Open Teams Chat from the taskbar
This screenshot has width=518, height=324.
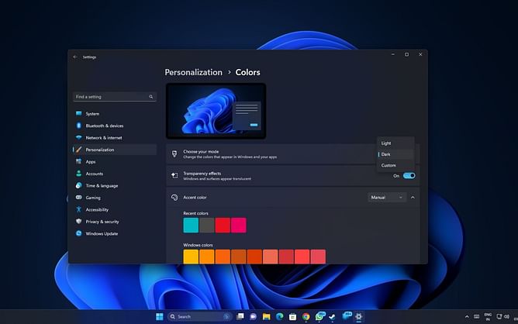coord(254,316)
